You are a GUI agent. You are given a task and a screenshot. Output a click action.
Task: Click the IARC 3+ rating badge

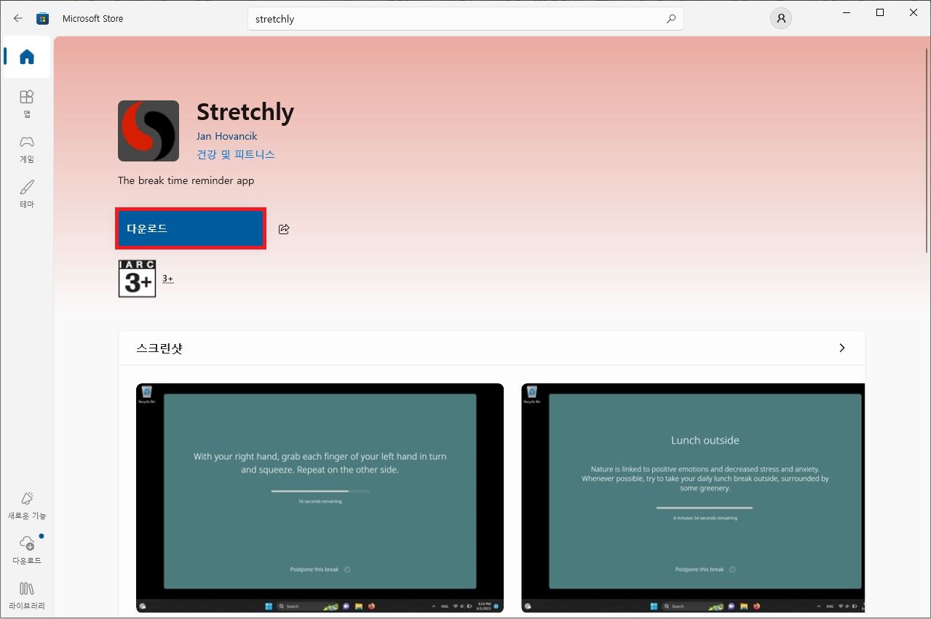coord(138,279)
